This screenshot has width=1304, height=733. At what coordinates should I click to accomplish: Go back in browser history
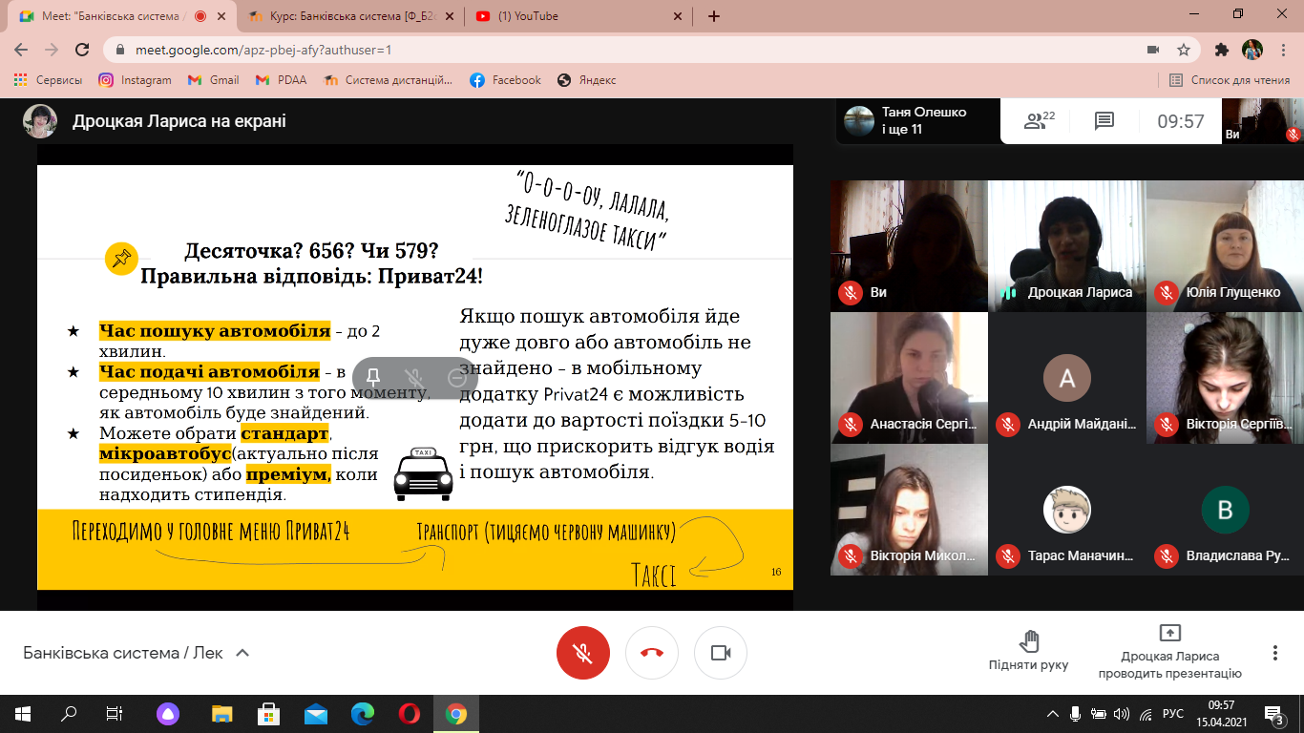pyautogui.click(x=22, y=50)
